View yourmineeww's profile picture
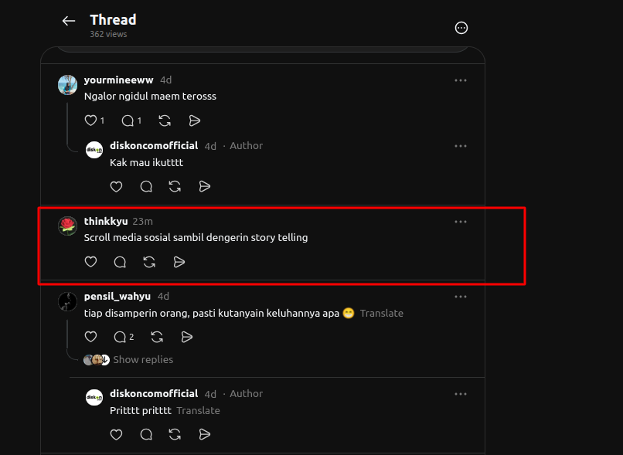Viewport: 623px width, 455px height. click(67, 84)
